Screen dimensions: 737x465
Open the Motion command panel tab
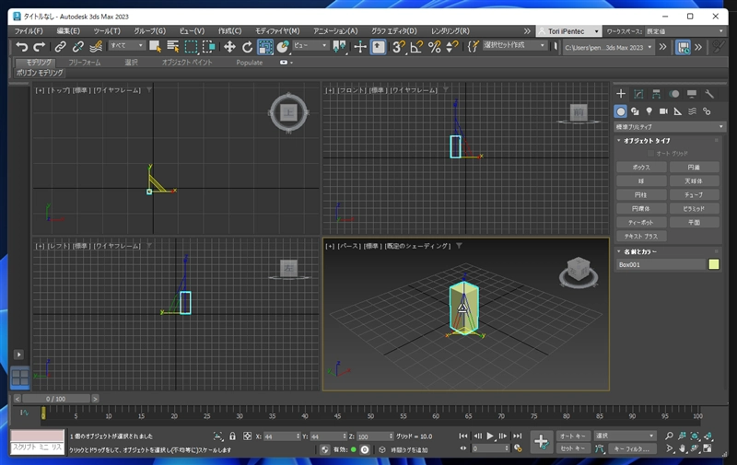click(674, 94)
